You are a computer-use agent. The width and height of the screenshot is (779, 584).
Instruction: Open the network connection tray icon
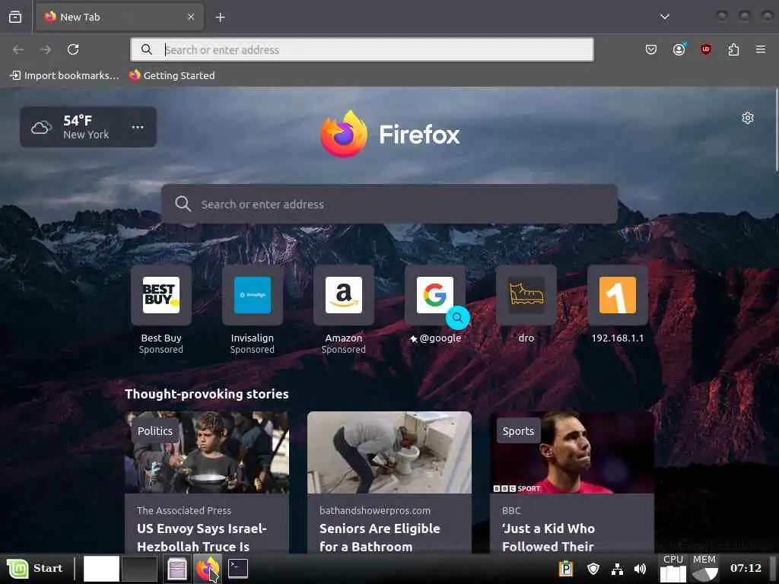617,569
